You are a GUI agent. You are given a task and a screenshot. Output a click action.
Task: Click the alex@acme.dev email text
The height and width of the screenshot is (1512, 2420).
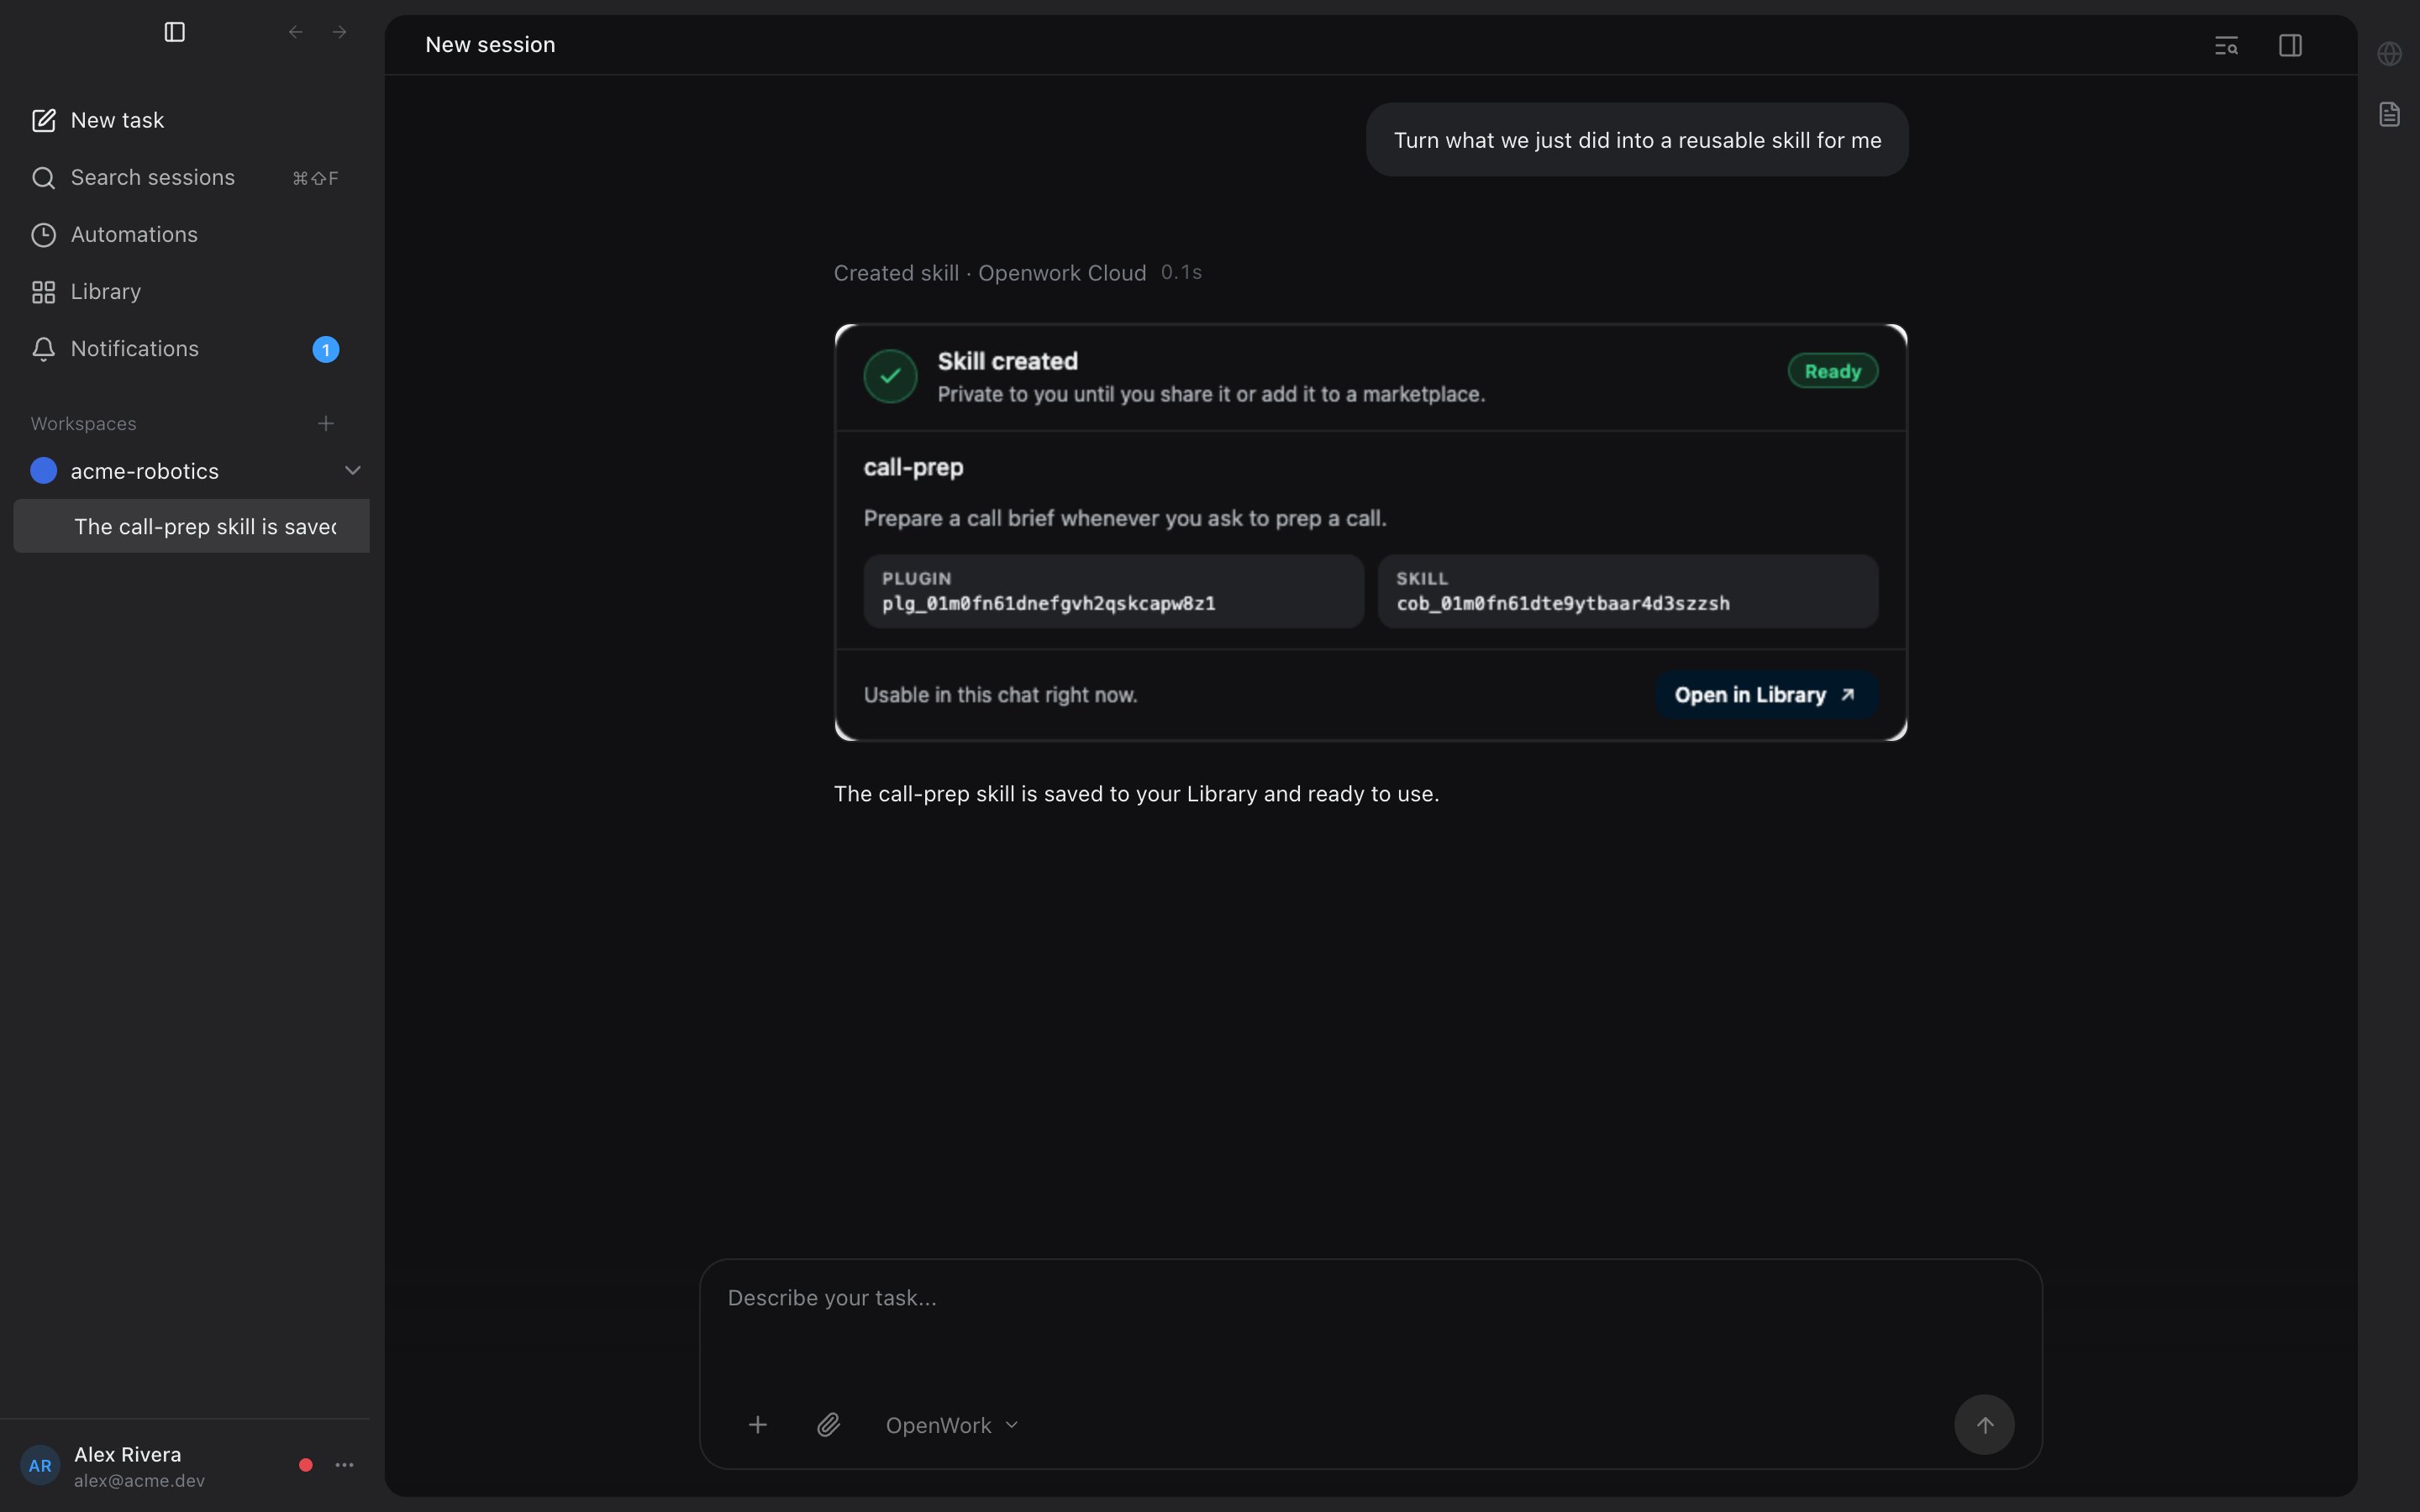(139, 1481)
